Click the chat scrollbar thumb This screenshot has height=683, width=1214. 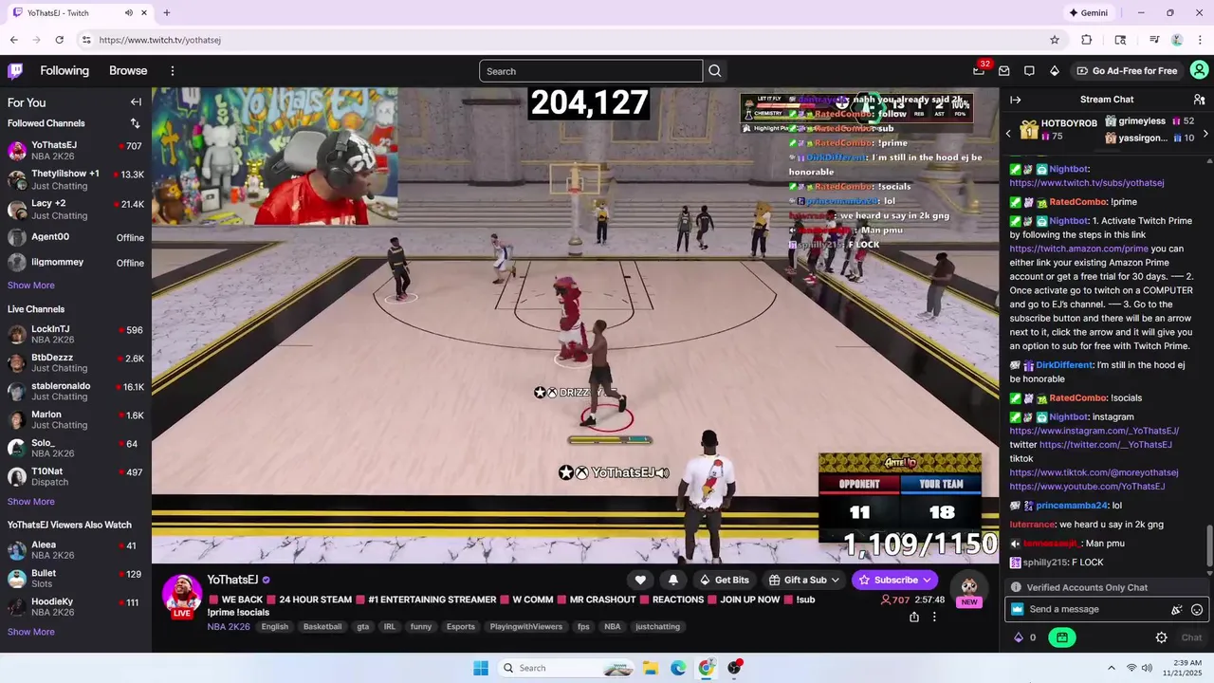click(1208, 547)
